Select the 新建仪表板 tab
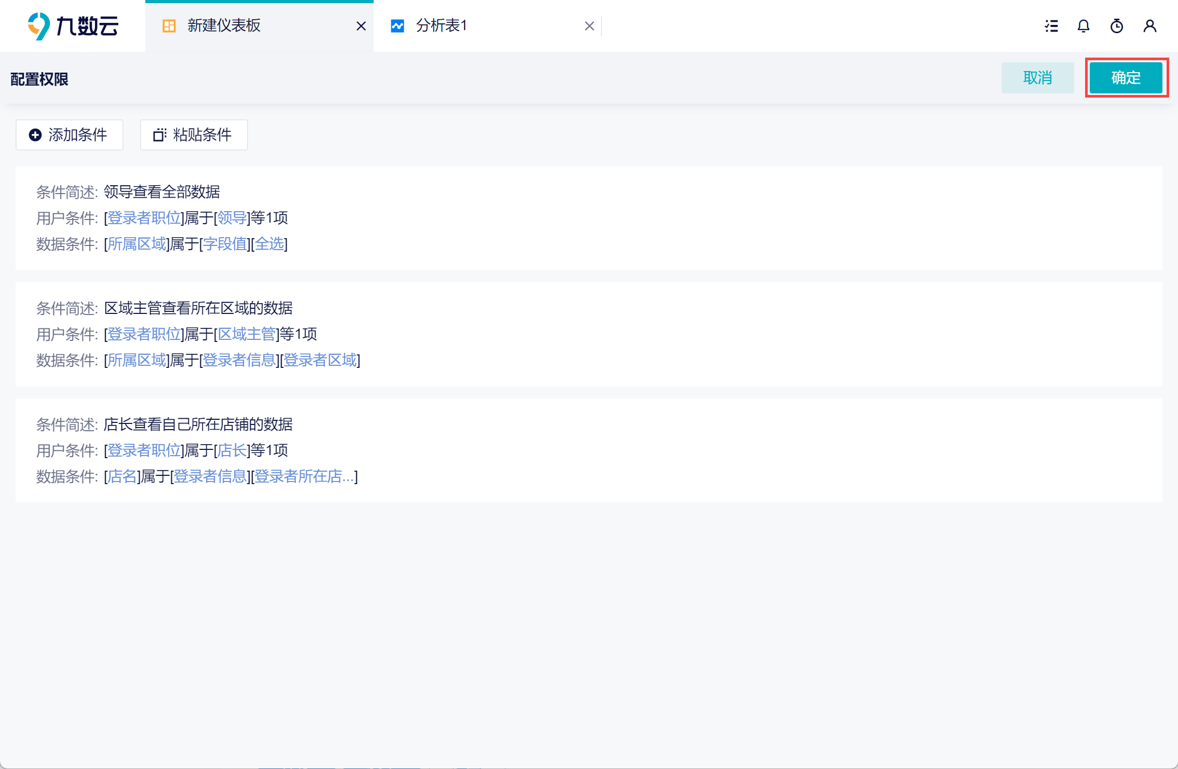The width and height of the screenshot is (1178, 769). pyautogui.click(x=224, y=26)
